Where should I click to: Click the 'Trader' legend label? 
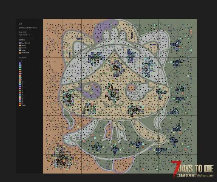coord(24,105)
